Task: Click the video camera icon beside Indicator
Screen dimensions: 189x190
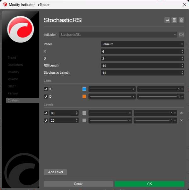Action: [181, 35]
